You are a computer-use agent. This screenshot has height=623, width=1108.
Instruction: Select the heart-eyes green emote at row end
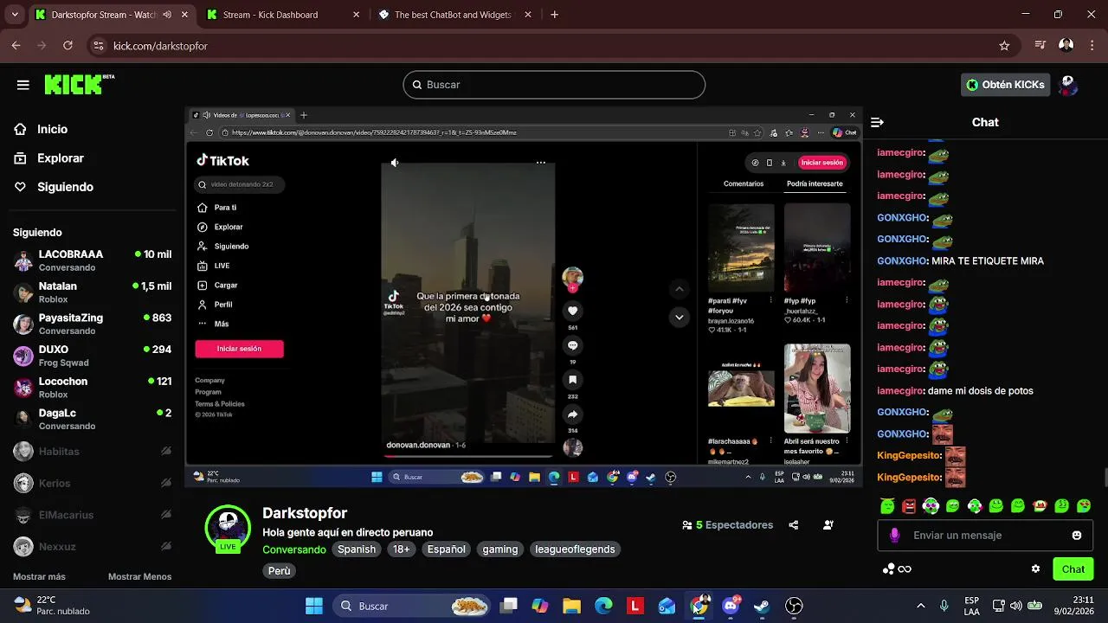(x=1084, y=506)
